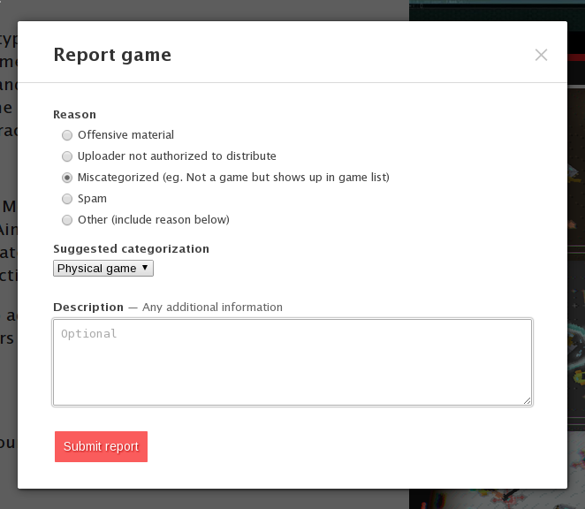Close the Report game dialog
The width and height of the screenshot is (585, 509).
(541, 55)
